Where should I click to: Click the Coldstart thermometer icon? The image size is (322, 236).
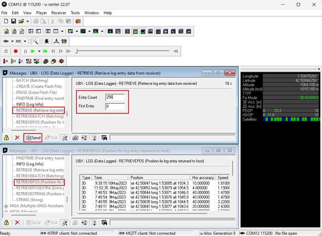[21, 61]
